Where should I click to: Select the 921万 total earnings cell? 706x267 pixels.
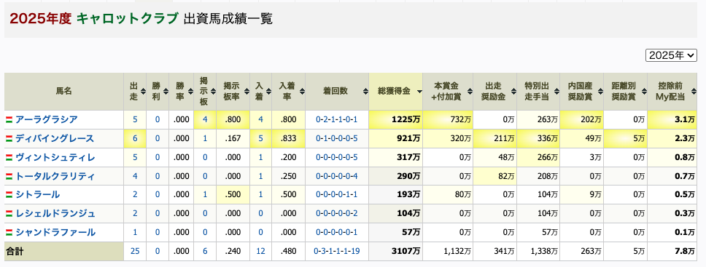[x=396, y=138]
